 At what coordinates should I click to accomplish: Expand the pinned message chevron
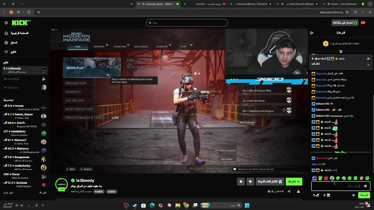[x=368, y=65]
